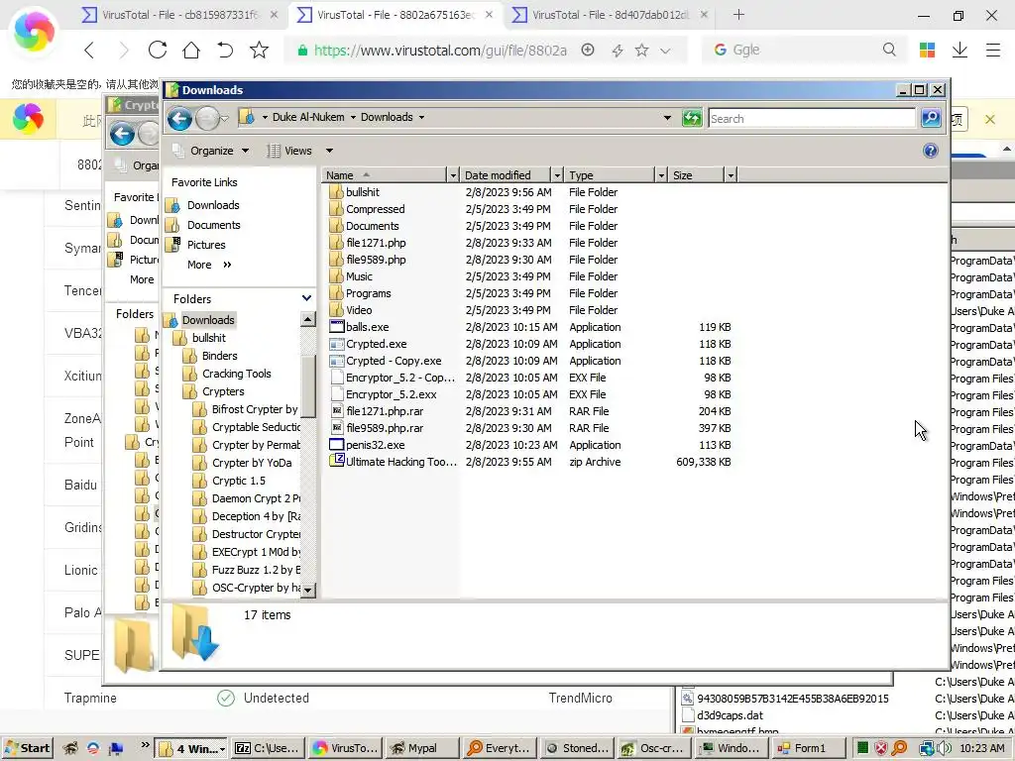Select Binders folder in tree
Screen dimensions: 1015x761
[x=219, y=356]
